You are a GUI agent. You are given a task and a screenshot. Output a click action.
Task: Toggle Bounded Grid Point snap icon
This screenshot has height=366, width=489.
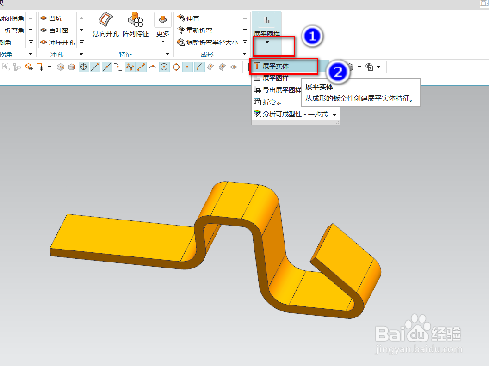234,67
